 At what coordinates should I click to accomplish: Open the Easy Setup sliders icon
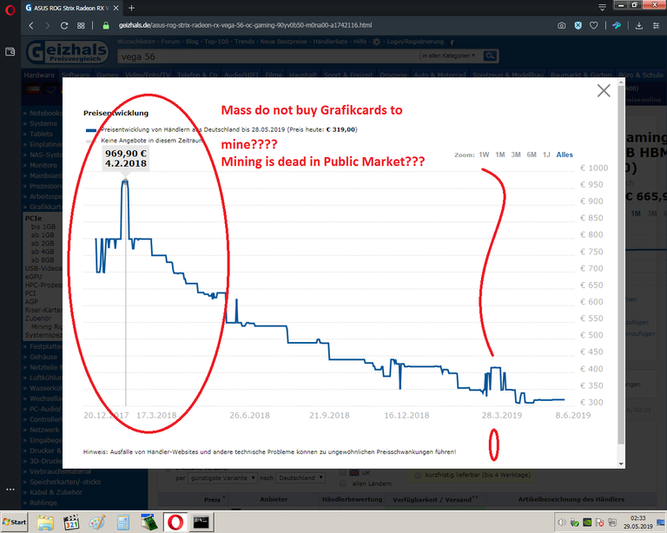[656, 25]
